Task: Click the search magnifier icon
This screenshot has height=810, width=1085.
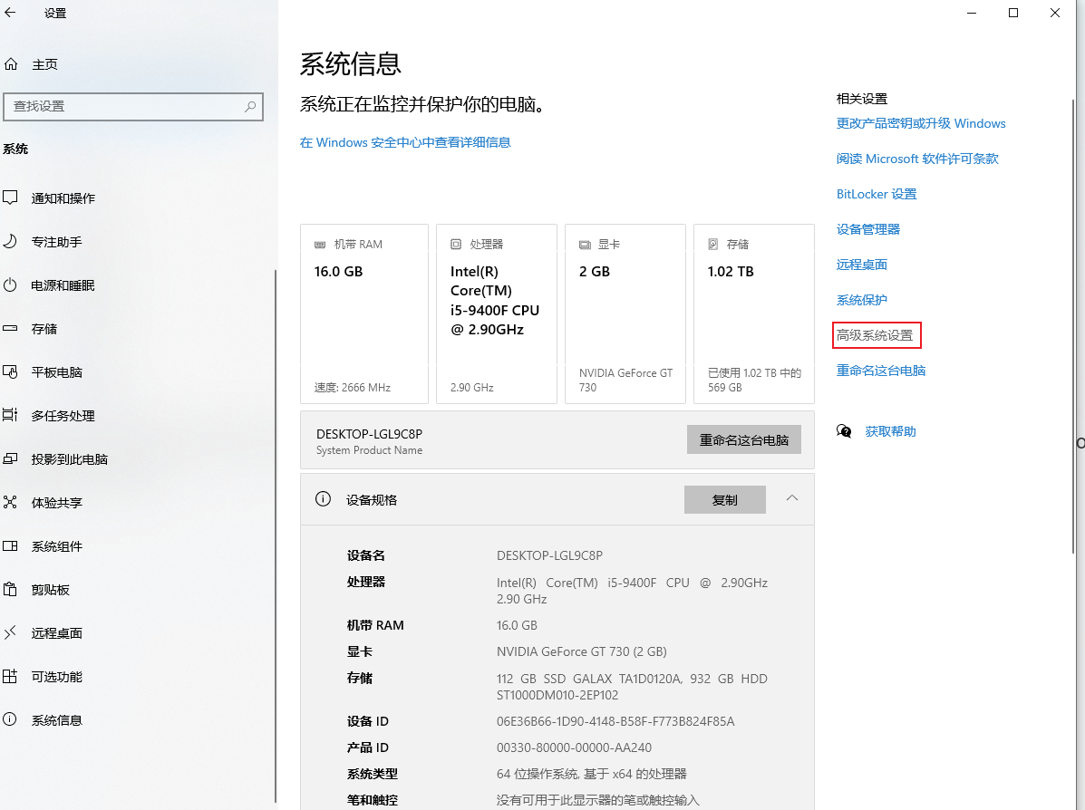Action: pos(250,106)
